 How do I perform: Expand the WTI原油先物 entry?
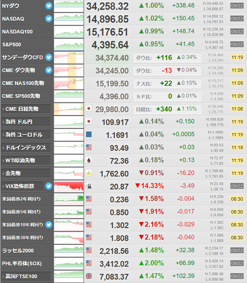(26, 160)
